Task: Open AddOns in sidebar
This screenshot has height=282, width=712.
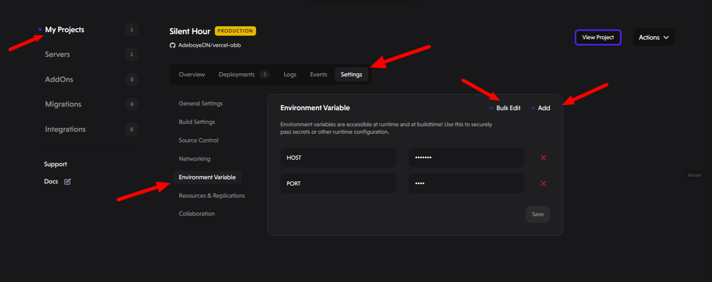Action: click(x=59, y=79)
